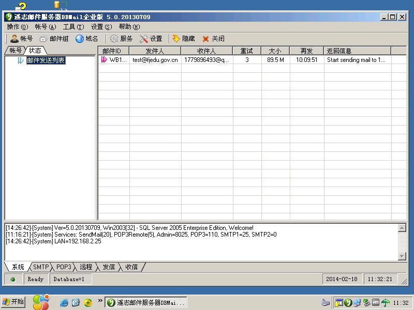Screen dimensions: 414x310
Task: Select recipient 1779896493@q... cell
Action: coord(207,60)
